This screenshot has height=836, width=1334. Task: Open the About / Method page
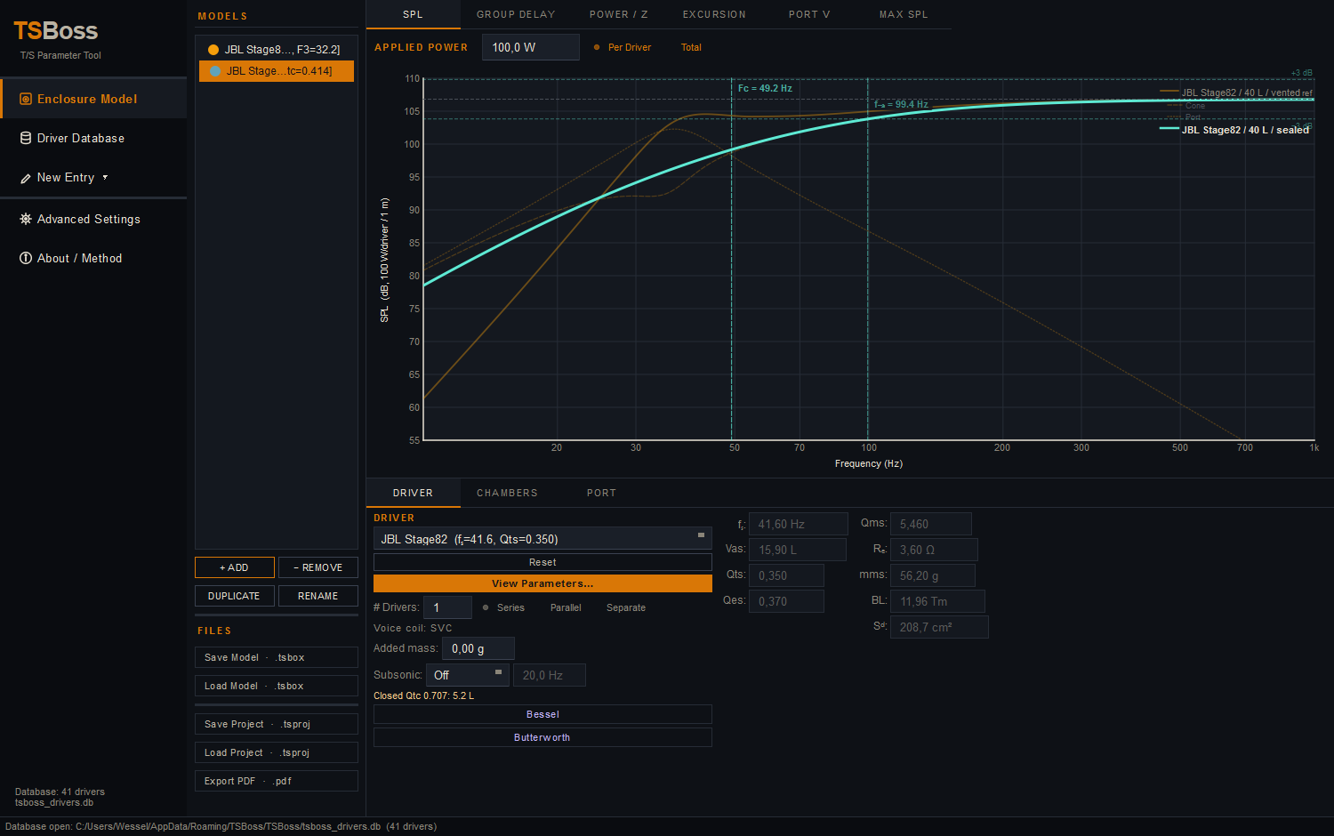(93, 258)
